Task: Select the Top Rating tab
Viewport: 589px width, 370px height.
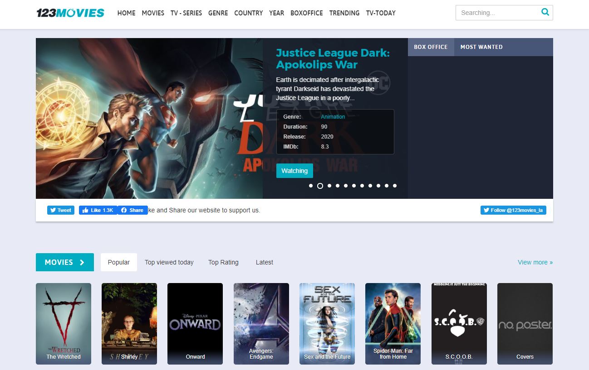Action: (x=223, y=262)
